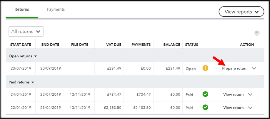The height and width of the screenshot is (119, 270).
Task: Open the table settings gear icon
Action: pyautogui.click(x=257, y=33)
